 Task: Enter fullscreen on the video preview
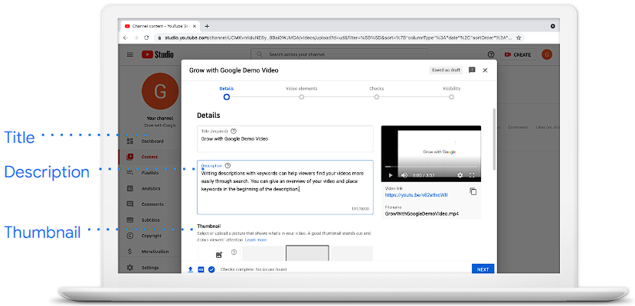pos(472,175)
